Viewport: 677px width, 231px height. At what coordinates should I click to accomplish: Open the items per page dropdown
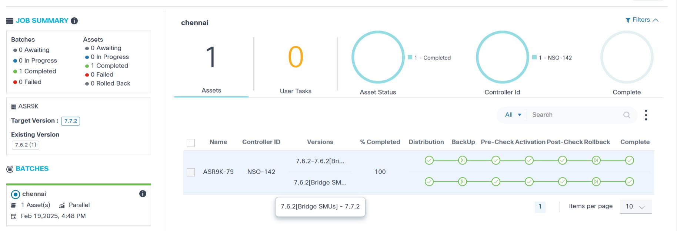pos(636,207)
